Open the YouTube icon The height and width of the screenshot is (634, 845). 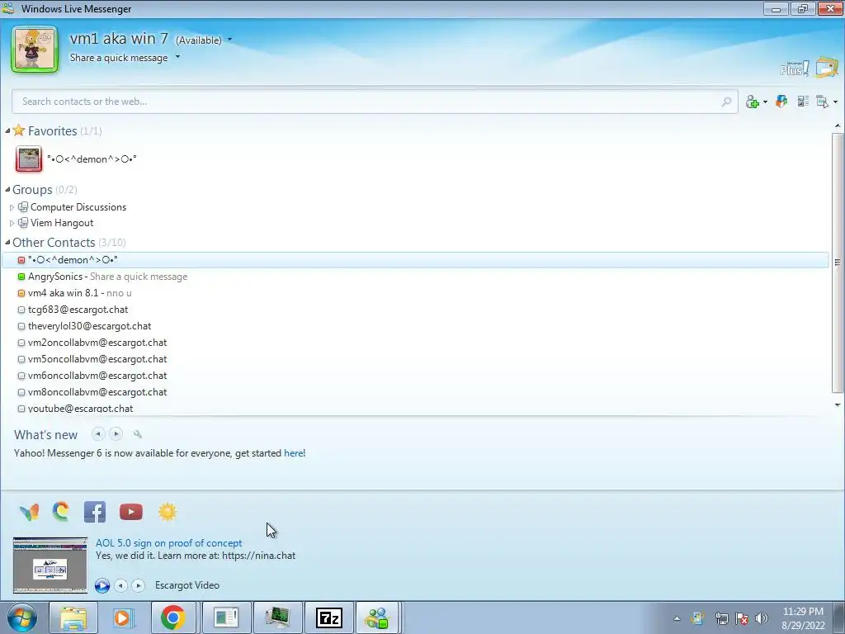pyautogui.click(x=131, y=512)
